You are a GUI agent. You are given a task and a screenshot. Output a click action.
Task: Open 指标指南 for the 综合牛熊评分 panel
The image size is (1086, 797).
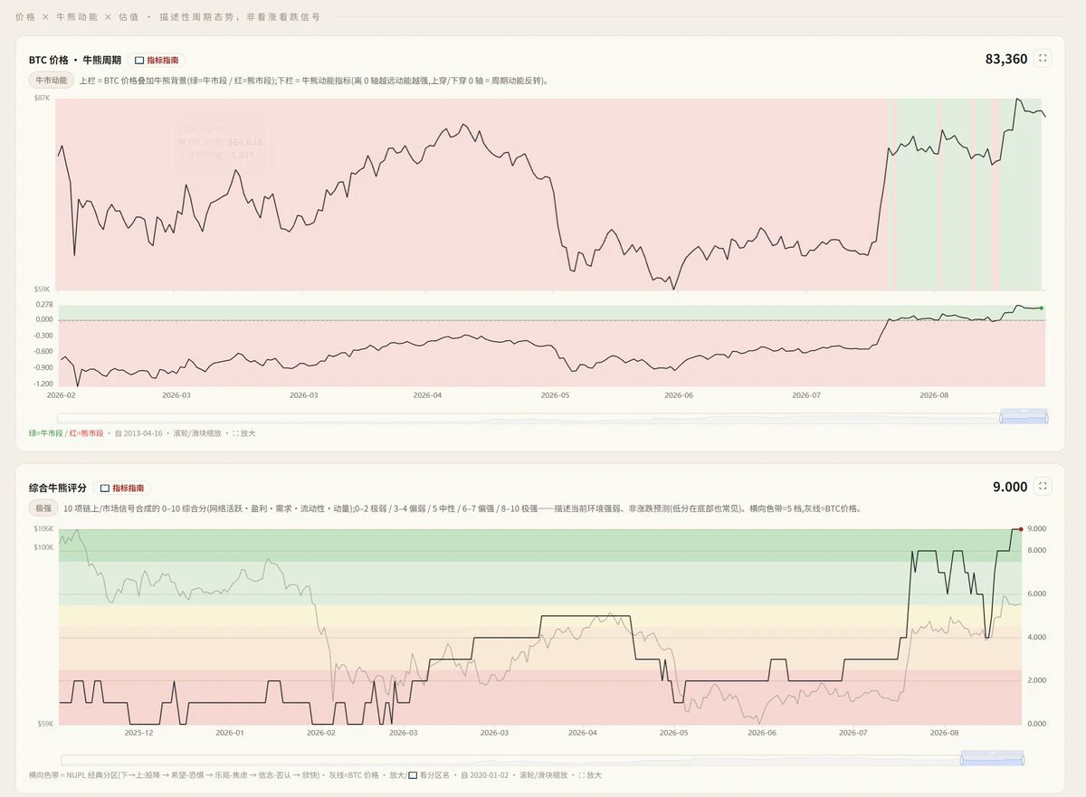(122, 488)
